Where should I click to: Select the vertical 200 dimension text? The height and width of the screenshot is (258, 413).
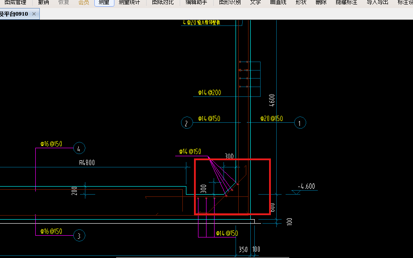tap(75, 191)
